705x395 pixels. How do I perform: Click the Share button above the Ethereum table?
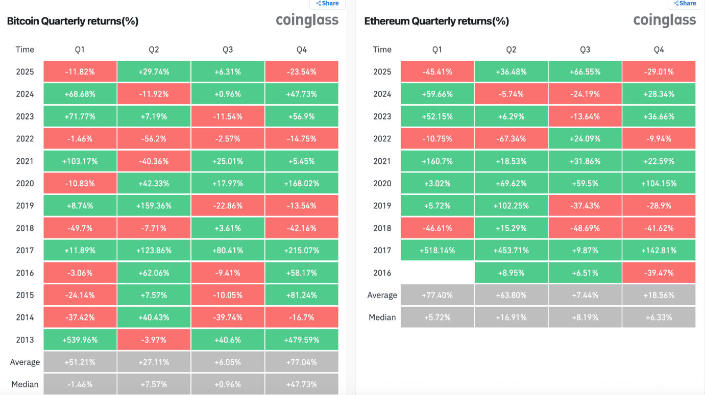[685, 4]
